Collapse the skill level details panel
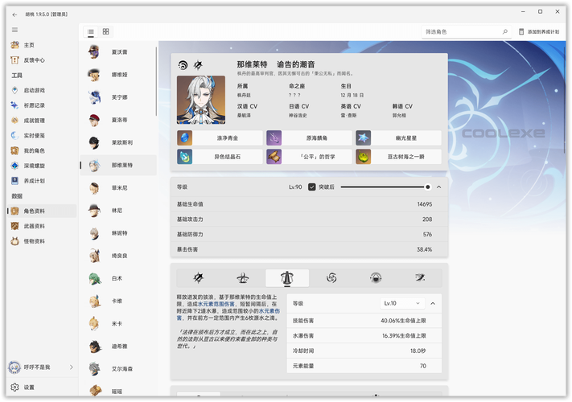 [x=433, y=303]
